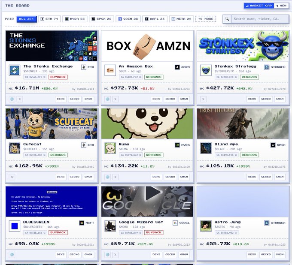292x265 pixels.
Task: Open GMGN link for Stonkex Strategy
Action: 280,99
